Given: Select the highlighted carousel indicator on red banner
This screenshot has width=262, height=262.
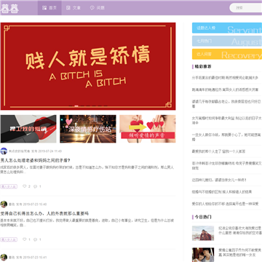Looking at the screenshot, I should (76, 106).
